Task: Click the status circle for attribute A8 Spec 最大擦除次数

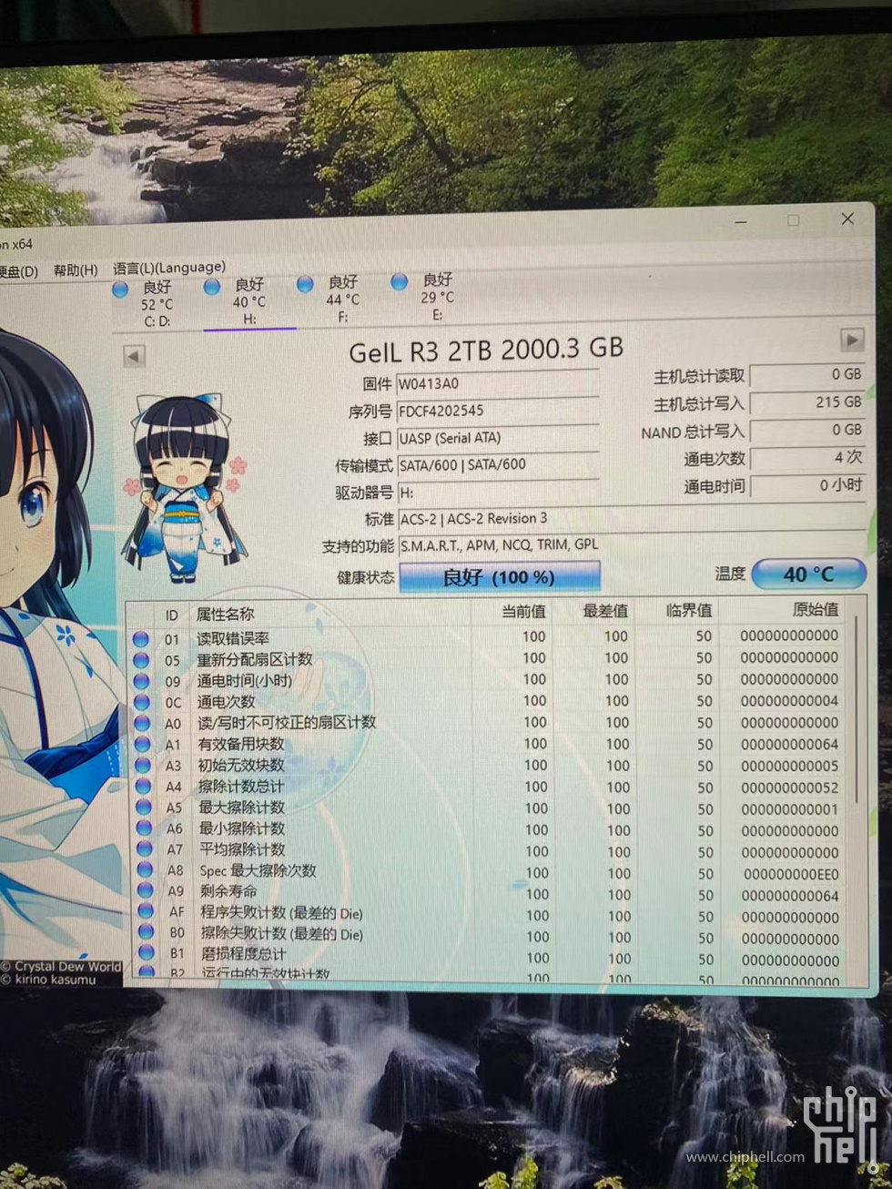Action: 145,869
